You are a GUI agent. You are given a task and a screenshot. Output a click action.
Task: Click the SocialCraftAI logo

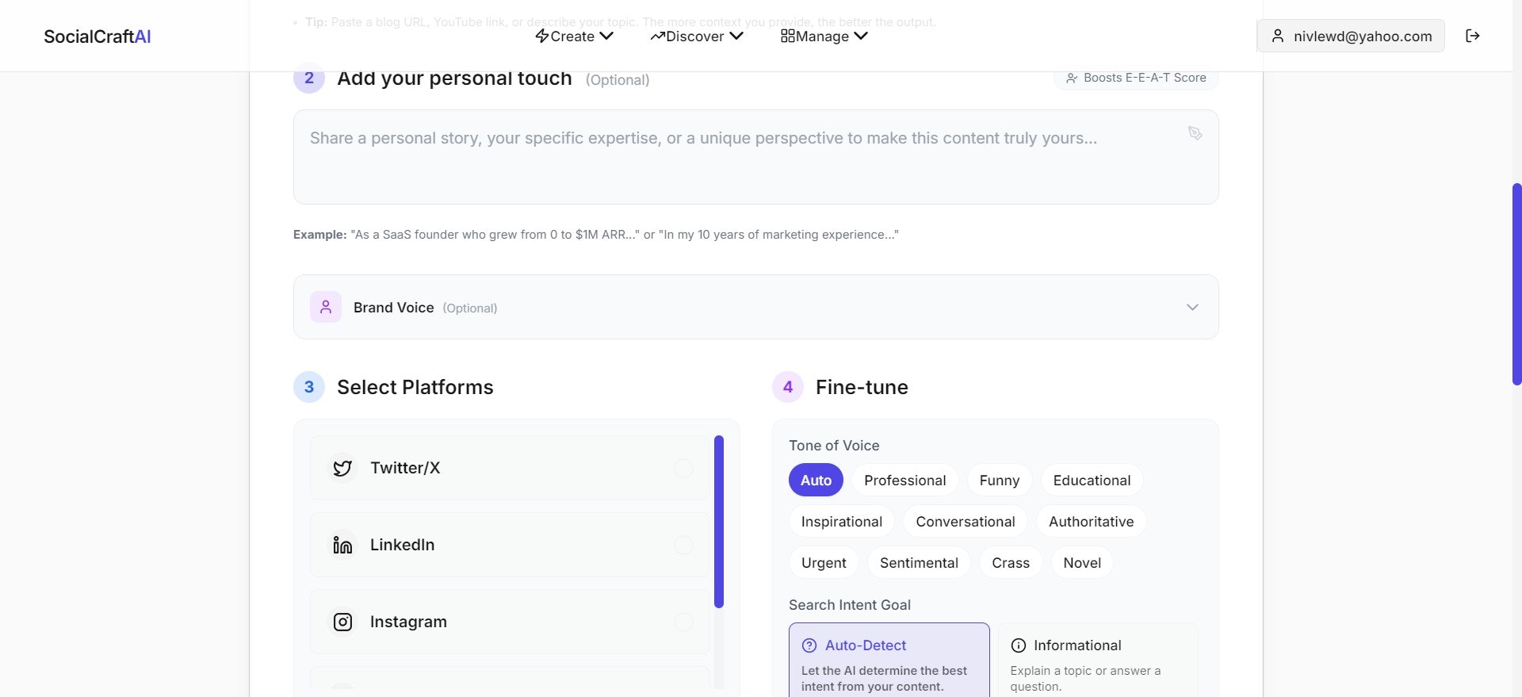pyautogui.click(x=98, y=36)
